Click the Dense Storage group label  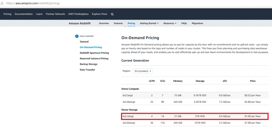click(x=130, y=110)
